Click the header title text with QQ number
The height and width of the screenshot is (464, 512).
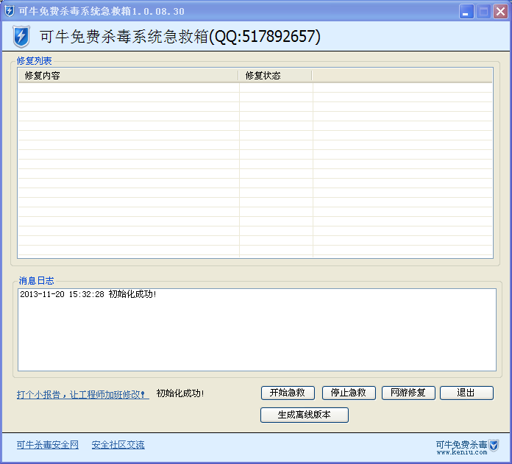pos(180,36)
